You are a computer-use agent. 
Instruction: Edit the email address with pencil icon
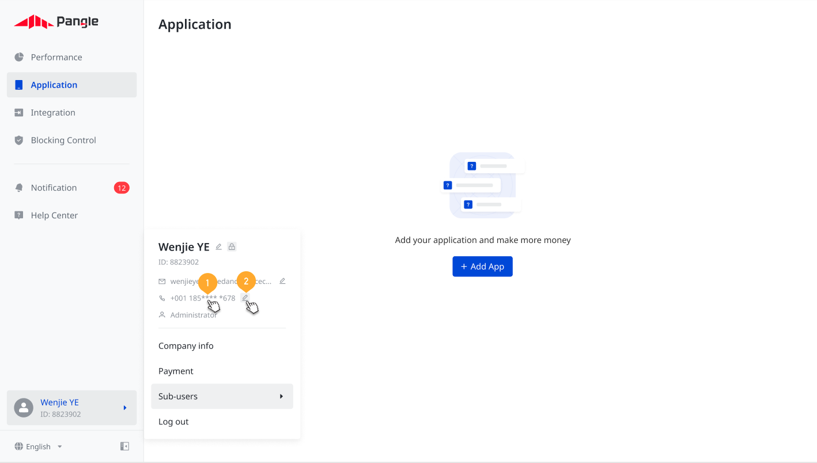tap(282, 282)
